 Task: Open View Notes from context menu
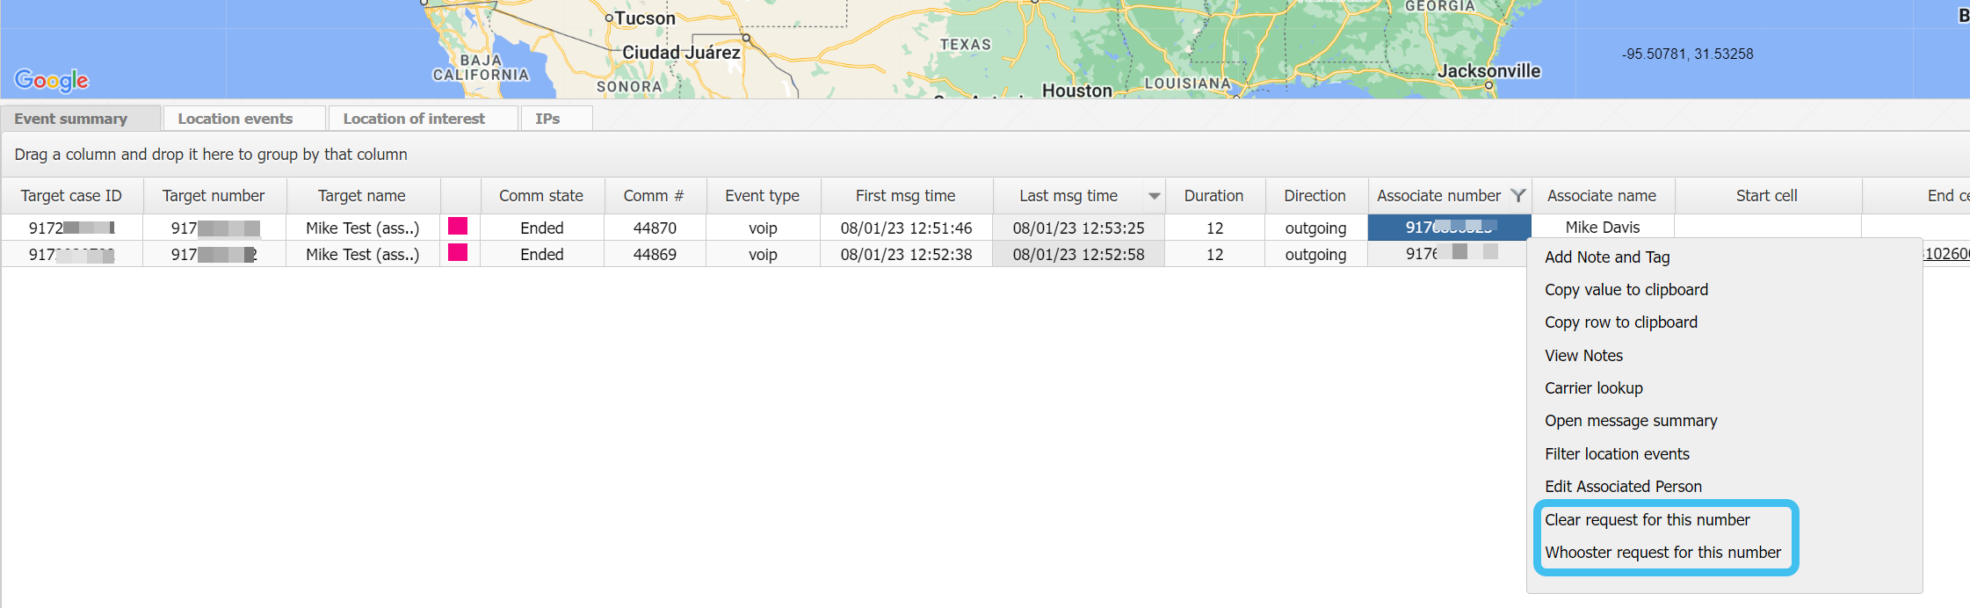click(1583, 356)
